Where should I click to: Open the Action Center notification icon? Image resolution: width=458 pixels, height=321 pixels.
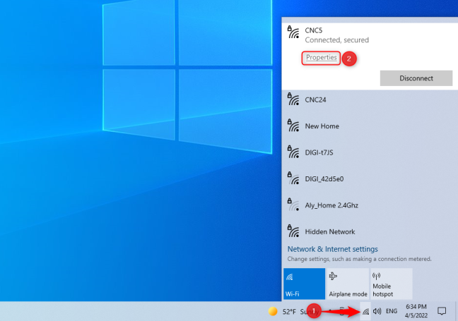[441, 311]
